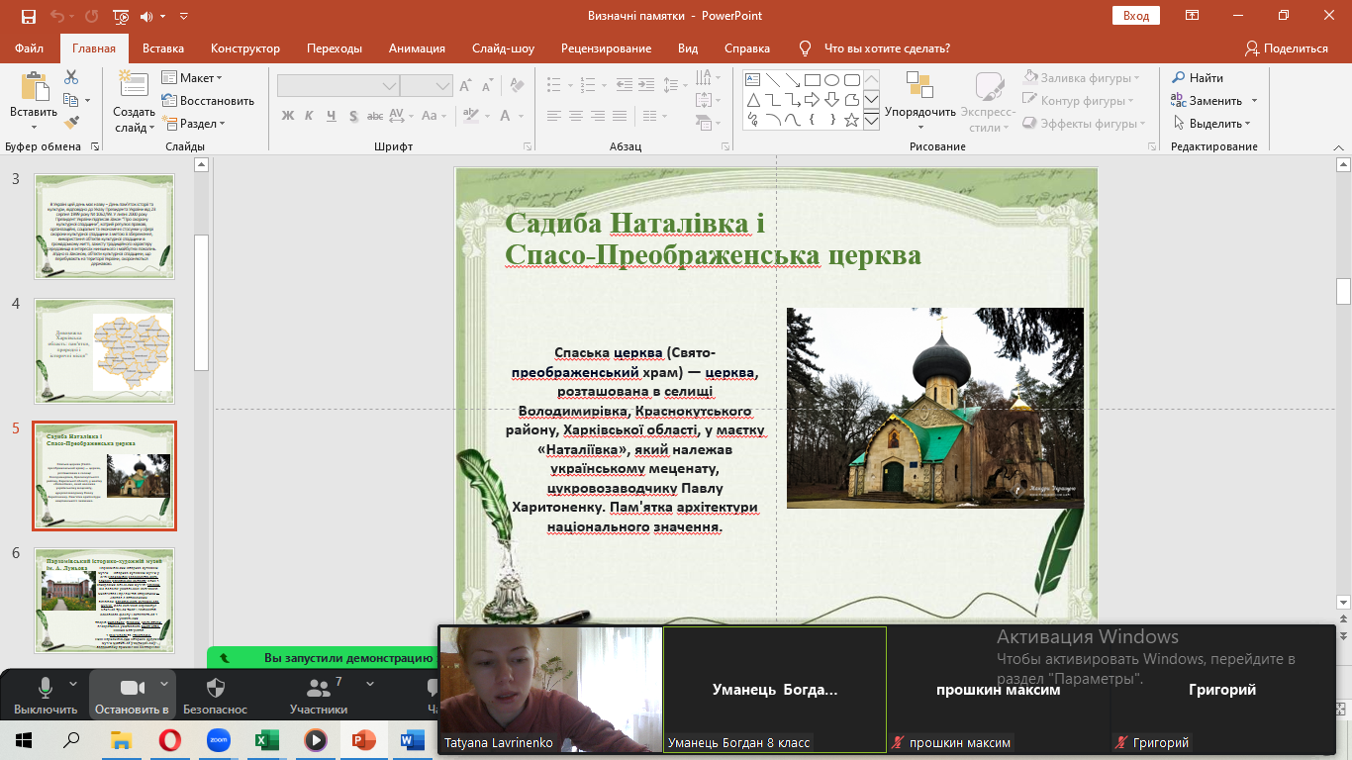Open Заменить replace dropdown arrow
Image resolution: width=1352 pixels, height=760 pixels.
click(x=1254, y=101)
